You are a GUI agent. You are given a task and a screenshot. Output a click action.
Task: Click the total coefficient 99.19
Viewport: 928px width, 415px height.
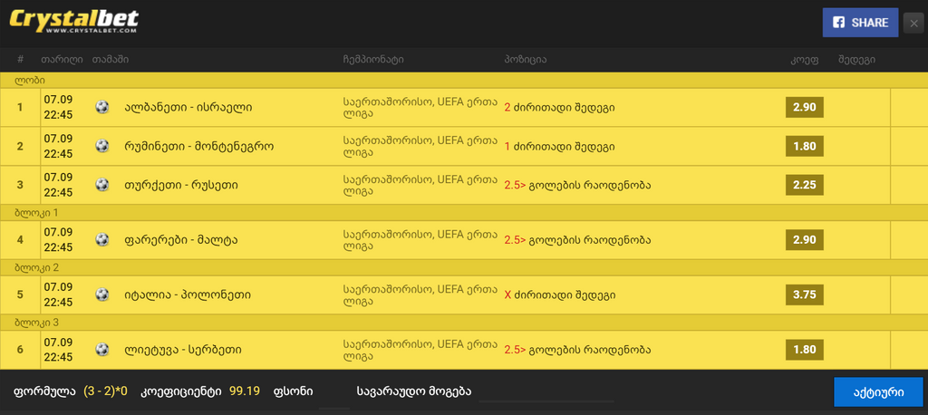245,391
